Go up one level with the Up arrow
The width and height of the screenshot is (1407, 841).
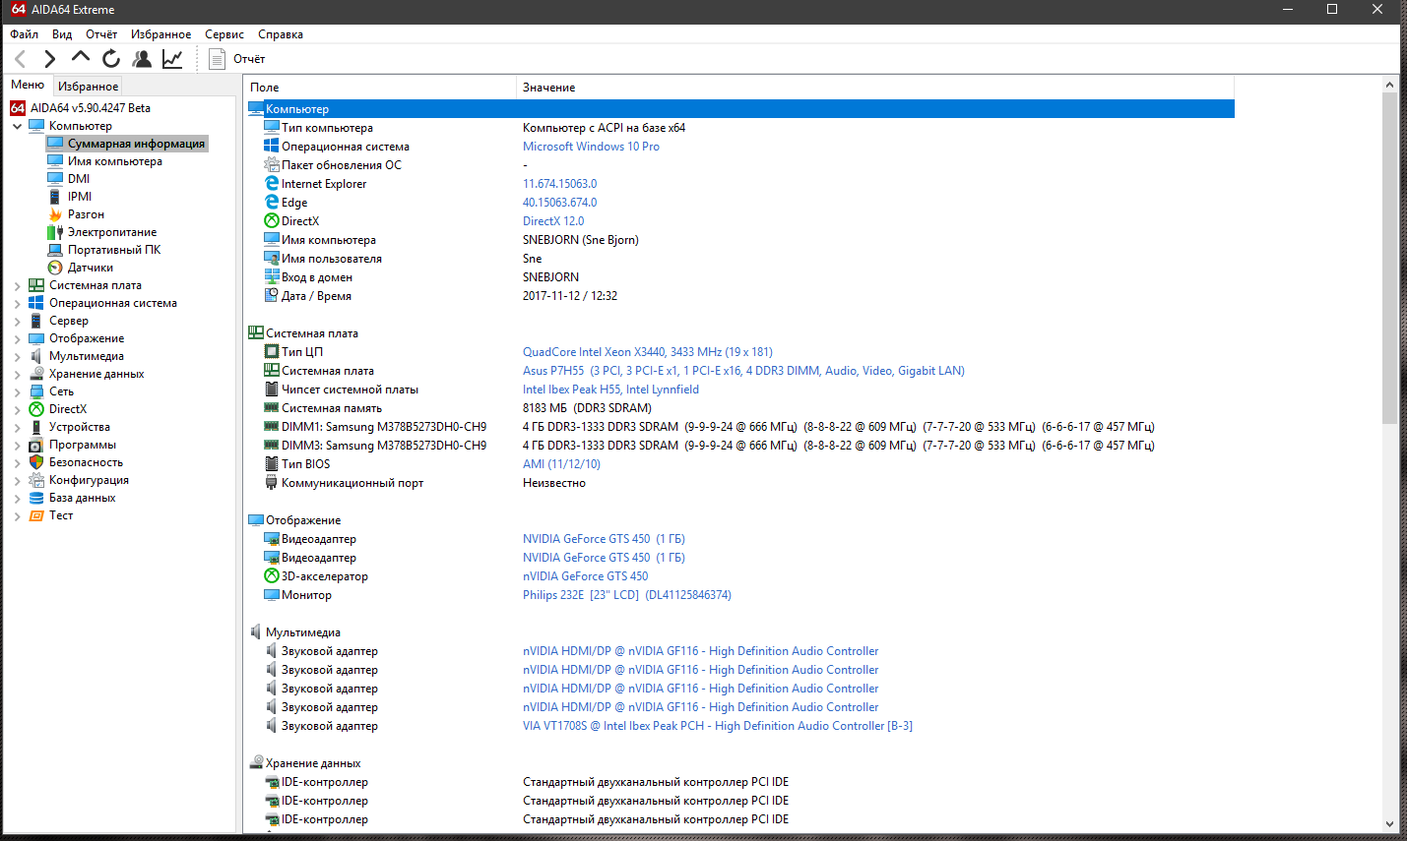point(81,57)
